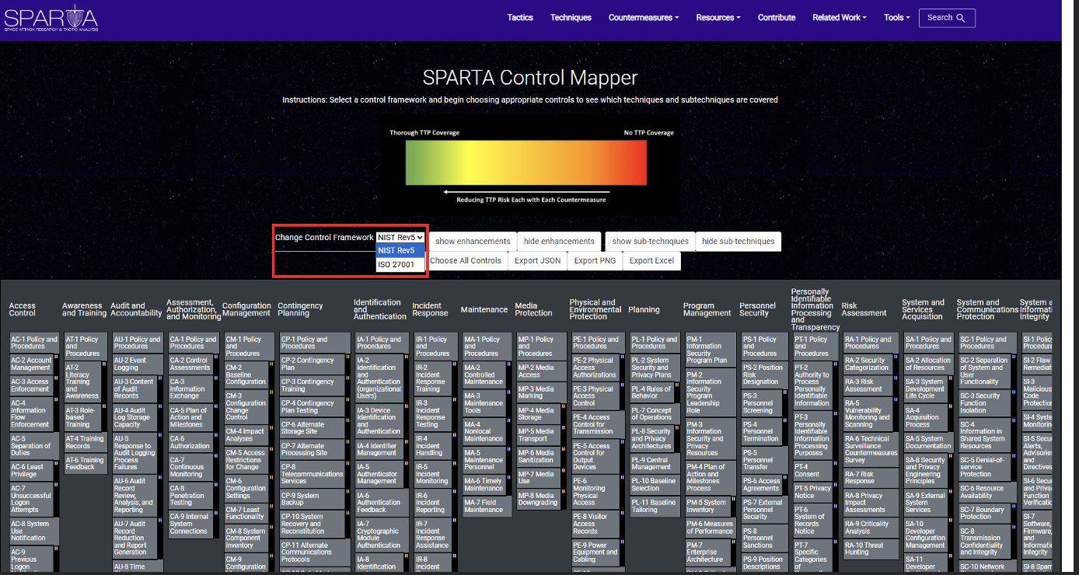
Task: Select the RA-3 Risk Assessment control
Action: tap(868, 385)
